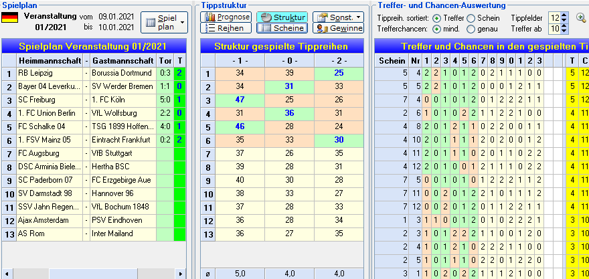Click the Nr column header

[x=416, y=60]
